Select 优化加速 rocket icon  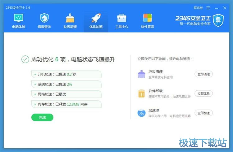(96, 18)
